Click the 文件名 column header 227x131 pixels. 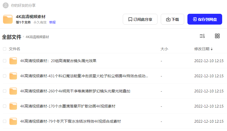[x=14, y=49]
